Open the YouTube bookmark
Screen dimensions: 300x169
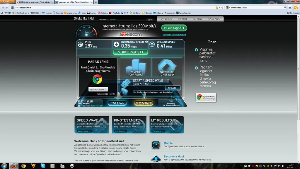(115, 13)
